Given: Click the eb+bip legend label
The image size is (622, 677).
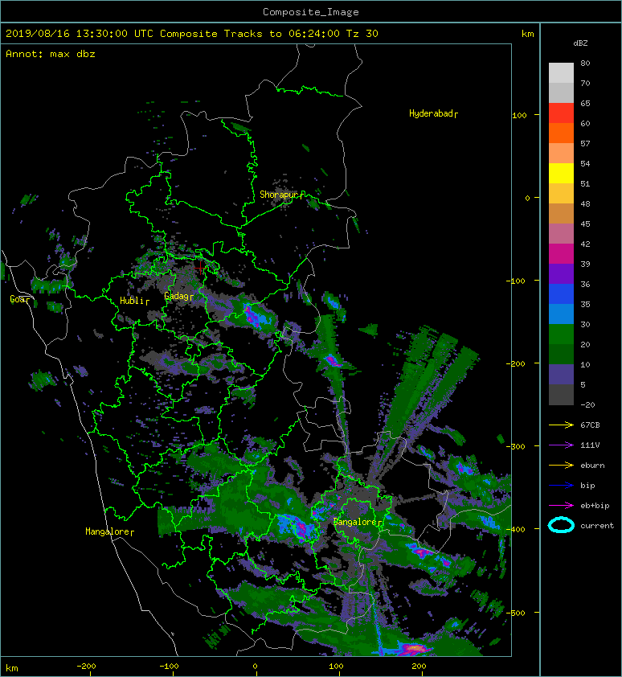Looking at the screenshot, I should click(595, 505).
